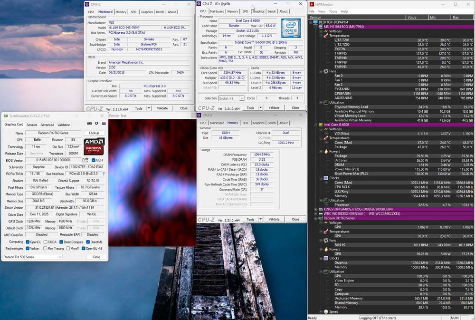Click the CPU chip icon beside Intel Core i5 6500
Viewport: 475px width, 320px height.
point(321,125)
